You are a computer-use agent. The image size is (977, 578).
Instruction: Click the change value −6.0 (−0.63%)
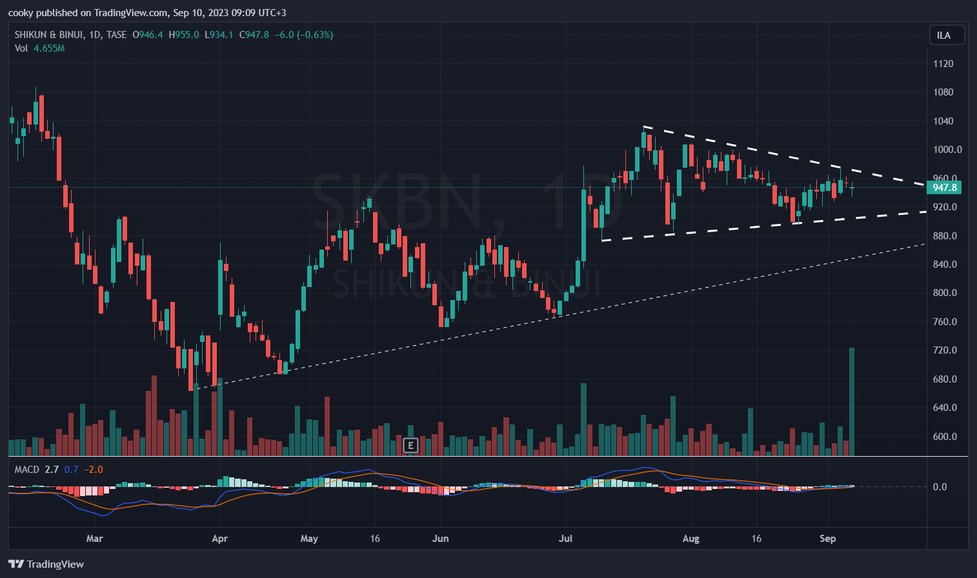(x=304, y=35)
